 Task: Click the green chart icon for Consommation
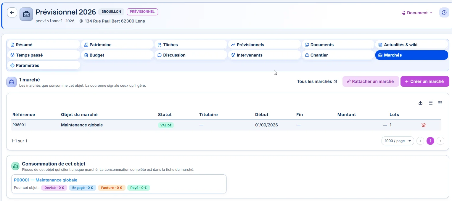click(15, 166)
